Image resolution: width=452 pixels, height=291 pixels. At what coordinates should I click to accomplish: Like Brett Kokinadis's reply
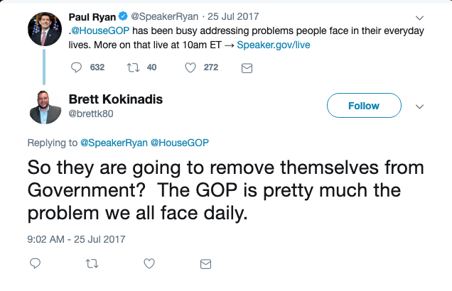(149, 263)
